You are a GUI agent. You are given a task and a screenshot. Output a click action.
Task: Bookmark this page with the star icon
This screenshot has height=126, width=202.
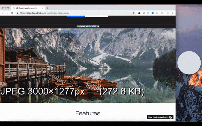click(134, 13)
